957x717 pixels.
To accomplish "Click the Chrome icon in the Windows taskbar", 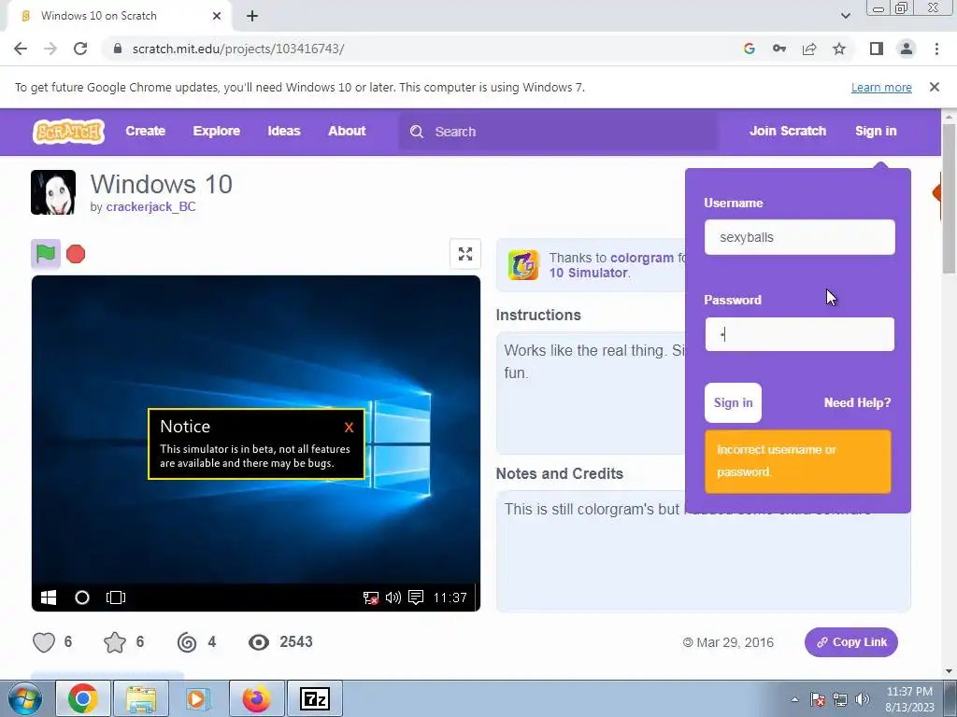I will 83,698.
